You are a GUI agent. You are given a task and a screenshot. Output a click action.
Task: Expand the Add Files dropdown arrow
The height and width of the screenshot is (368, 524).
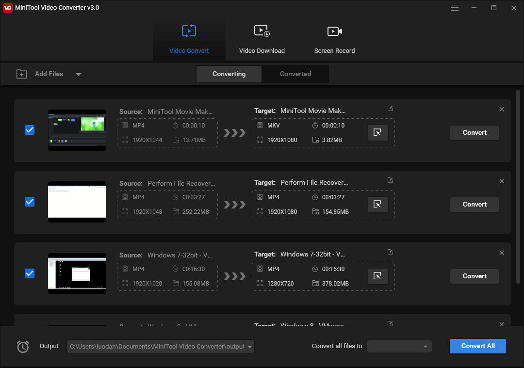pyautogui.click(x=78, y=75)
